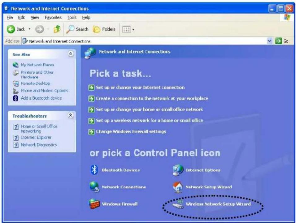Click the Views grid icon
This screenshot has height=223, width=296.
coord(126,29)
